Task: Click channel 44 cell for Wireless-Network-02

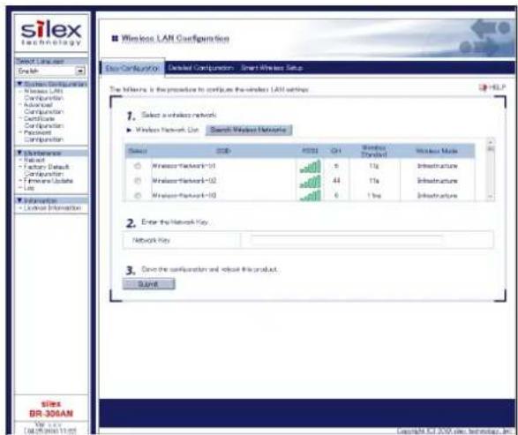Action: 336,181
